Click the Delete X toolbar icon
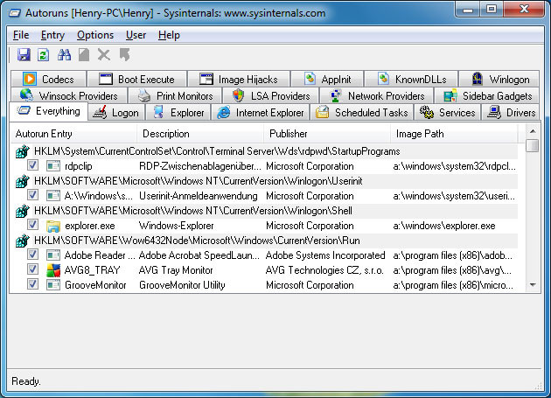 click(x=104, y=55)
